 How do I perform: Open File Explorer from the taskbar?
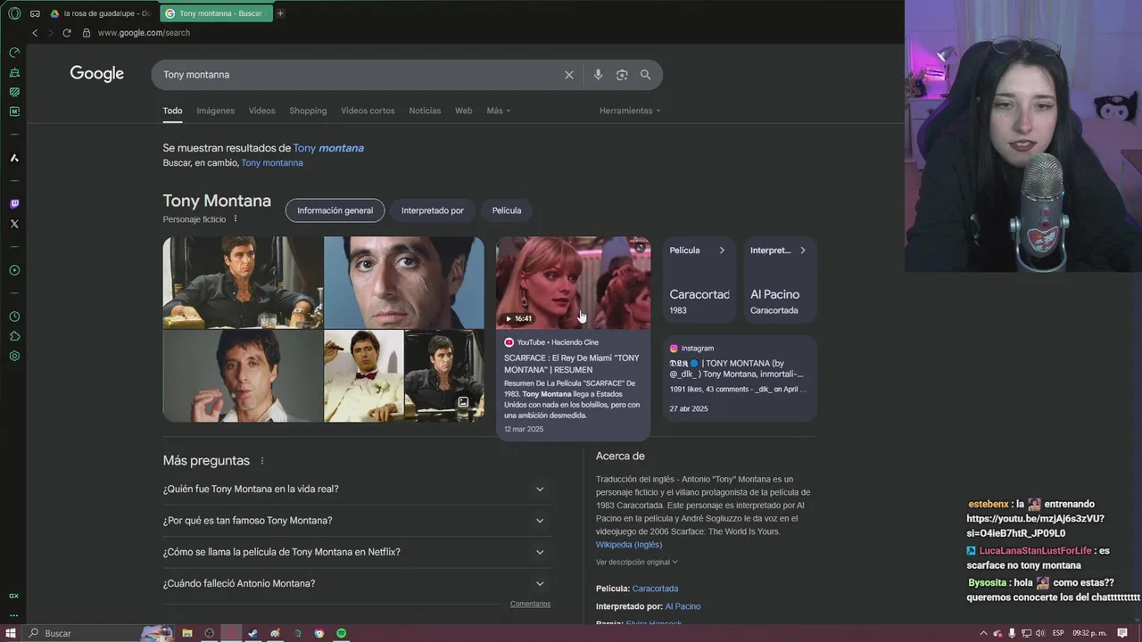[187, 633]
